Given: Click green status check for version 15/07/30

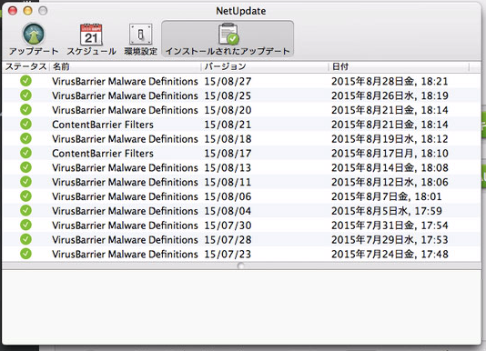Looking at the screenshot, I should [26, 226].
